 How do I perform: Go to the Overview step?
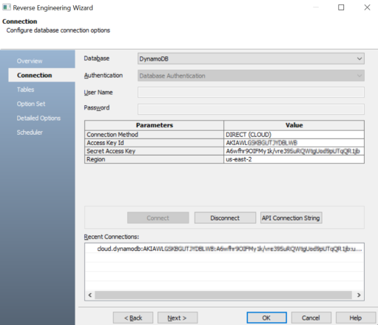coord(30,61)
